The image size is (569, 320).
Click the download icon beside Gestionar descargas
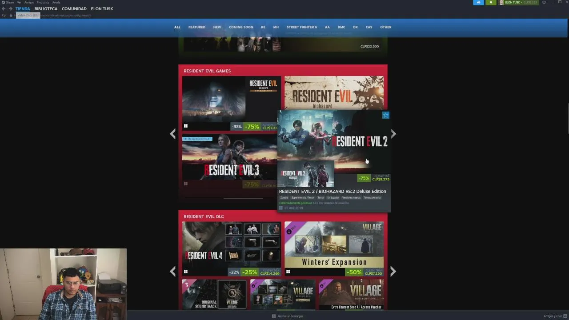(x=274, y=316)
